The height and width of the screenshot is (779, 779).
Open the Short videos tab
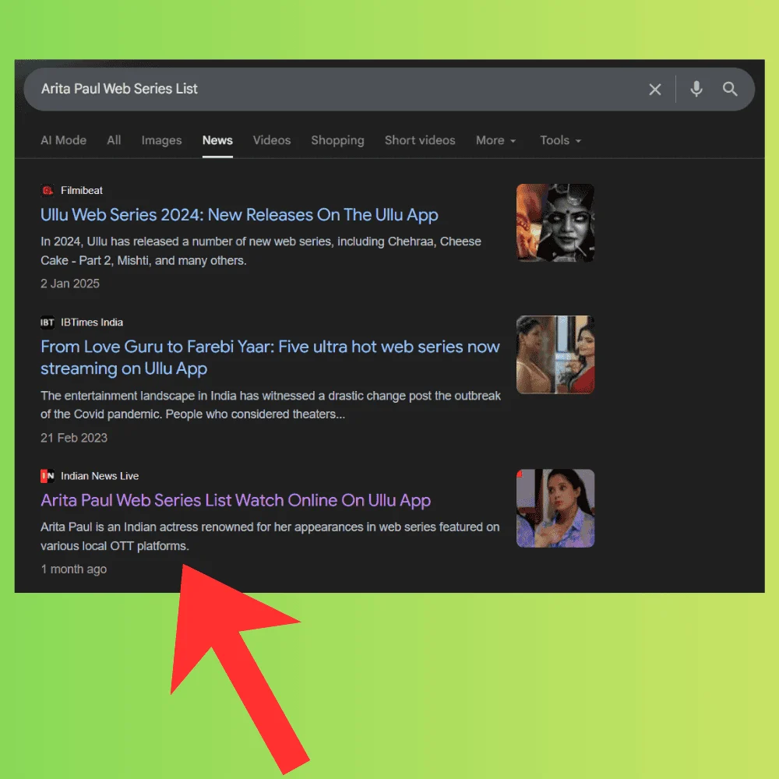point(420,140)
